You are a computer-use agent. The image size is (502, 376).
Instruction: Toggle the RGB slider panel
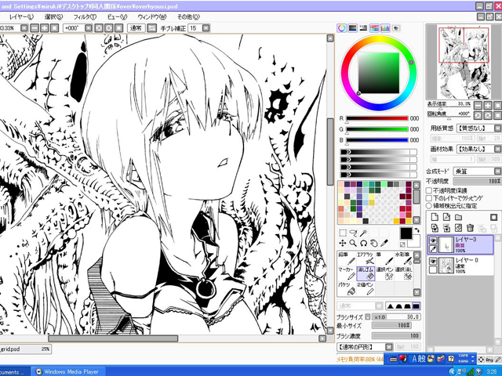pos(352,28)
